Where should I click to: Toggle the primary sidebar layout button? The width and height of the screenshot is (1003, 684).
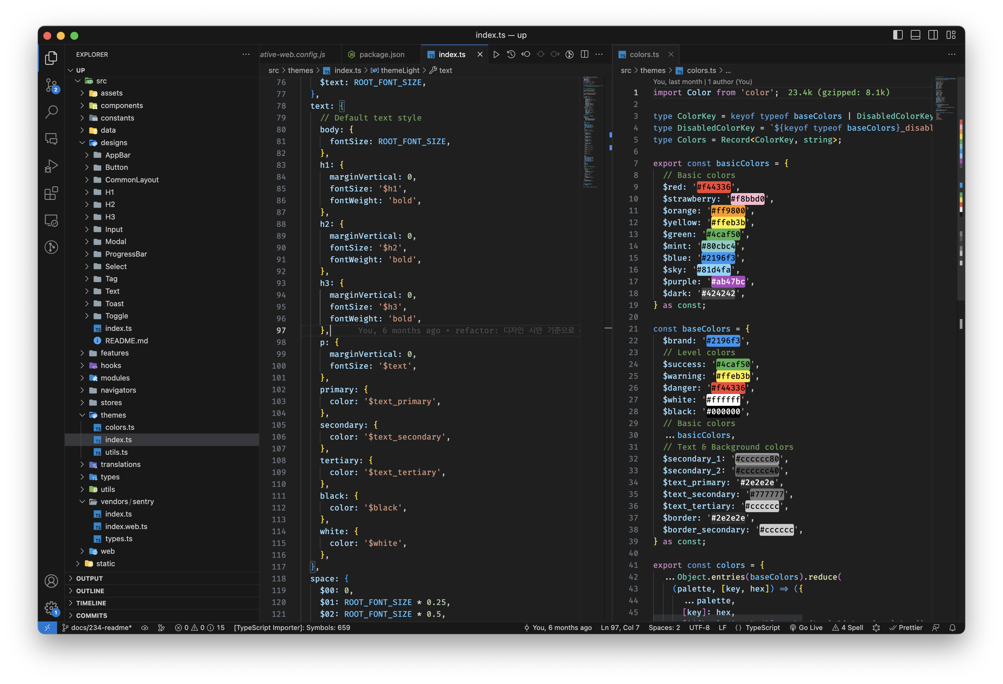point(898,35)
